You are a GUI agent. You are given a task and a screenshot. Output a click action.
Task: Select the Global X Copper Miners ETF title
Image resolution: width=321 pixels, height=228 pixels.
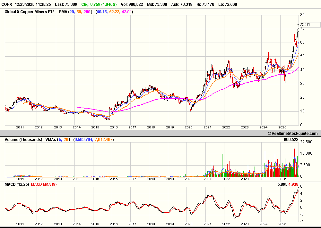(x=29, y=12)
